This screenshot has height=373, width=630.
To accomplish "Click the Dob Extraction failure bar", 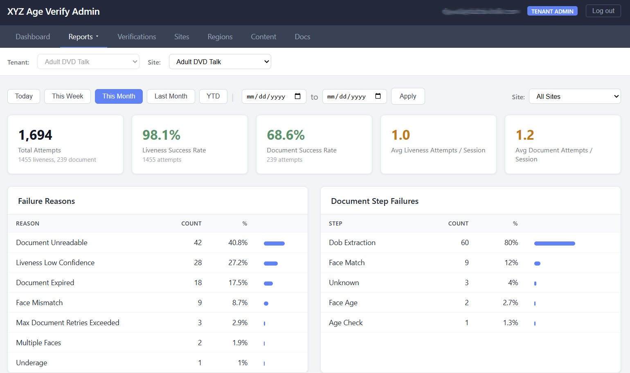I will (x=554, y=243).
